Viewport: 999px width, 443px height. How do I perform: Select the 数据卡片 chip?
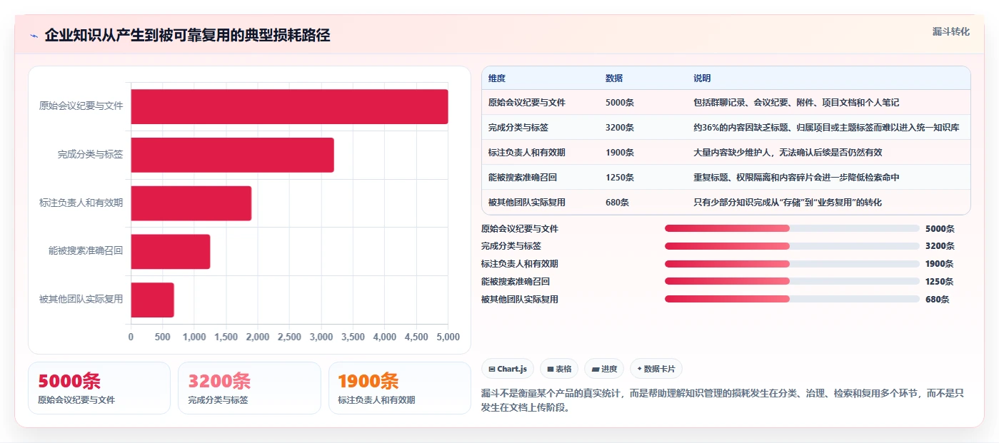tap(656, 369)
